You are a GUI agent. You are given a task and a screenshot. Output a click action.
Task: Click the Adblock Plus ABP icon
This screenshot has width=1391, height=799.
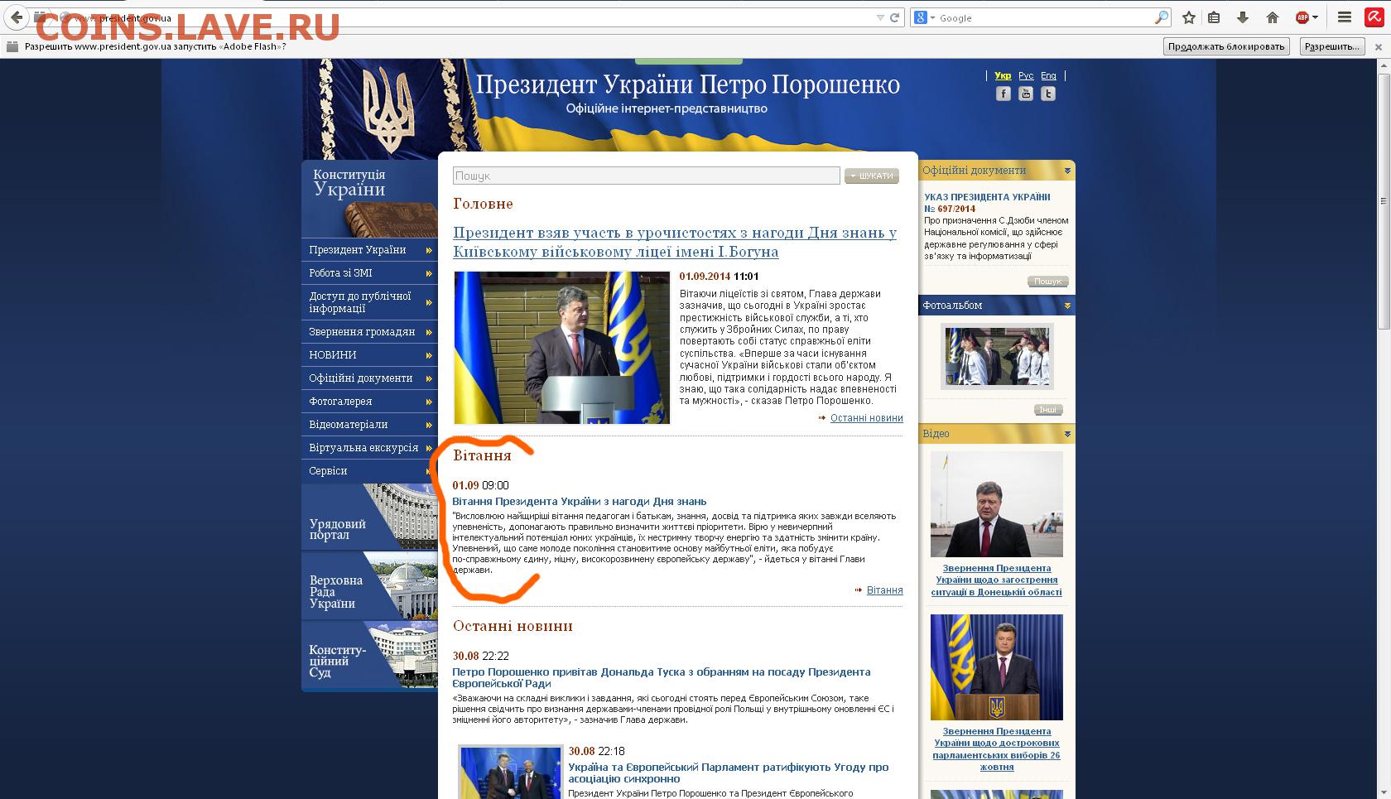1302,17
